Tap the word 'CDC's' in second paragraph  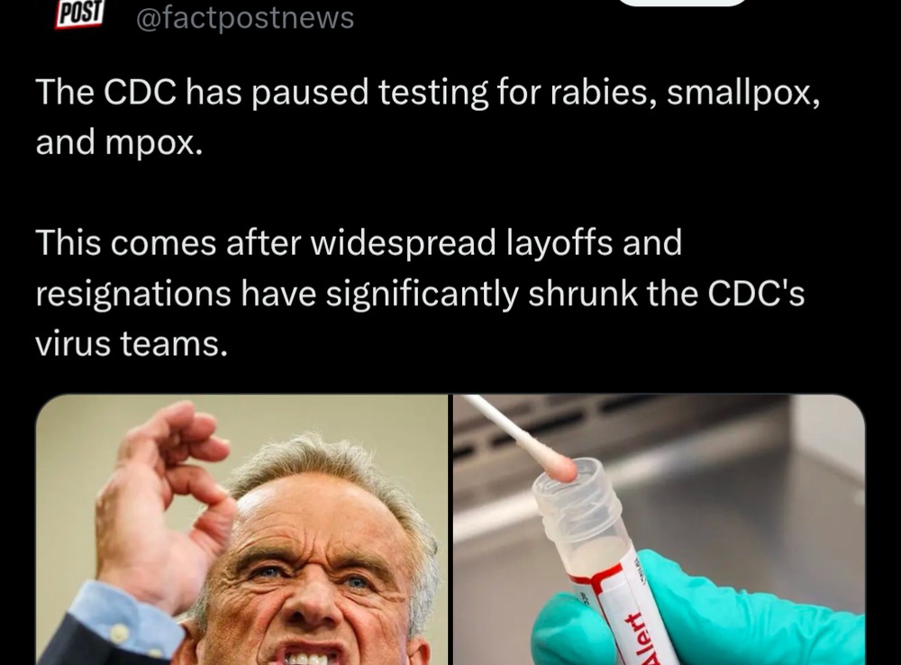click(x=756, y=293)
